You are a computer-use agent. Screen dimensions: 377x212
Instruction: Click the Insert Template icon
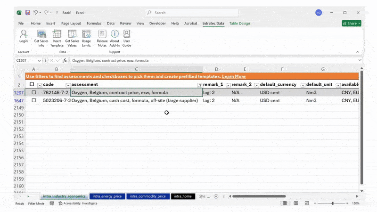click(57, 38)
